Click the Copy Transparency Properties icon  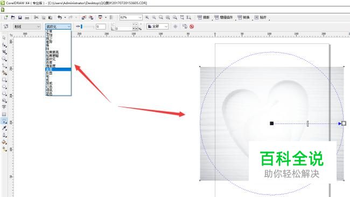pyautogui.click(x=185, y=26)
